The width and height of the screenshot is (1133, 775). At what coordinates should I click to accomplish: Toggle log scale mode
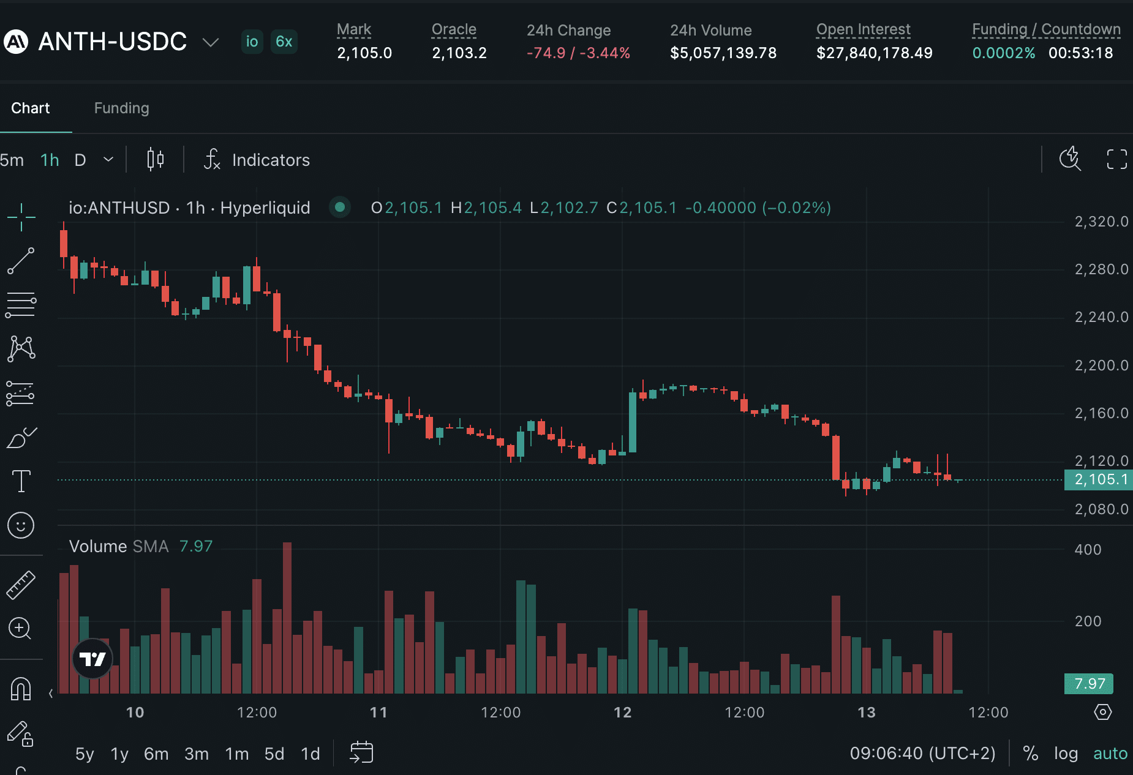1066,753
